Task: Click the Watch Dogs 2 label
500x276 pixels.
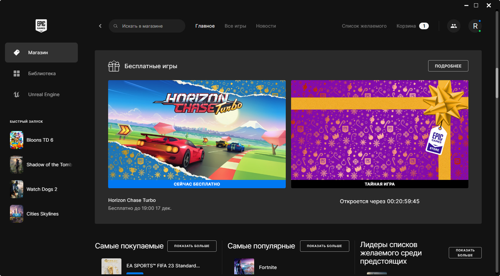Action: (42, 189)
